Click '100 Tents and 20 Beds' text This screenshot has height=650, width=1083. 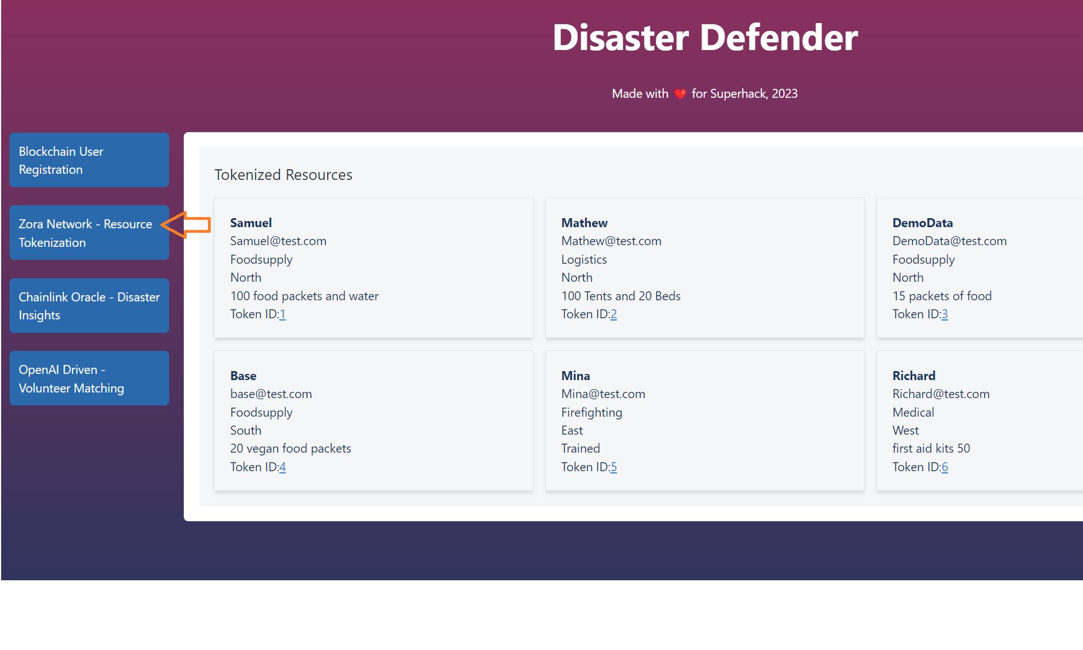click(621, 296)
